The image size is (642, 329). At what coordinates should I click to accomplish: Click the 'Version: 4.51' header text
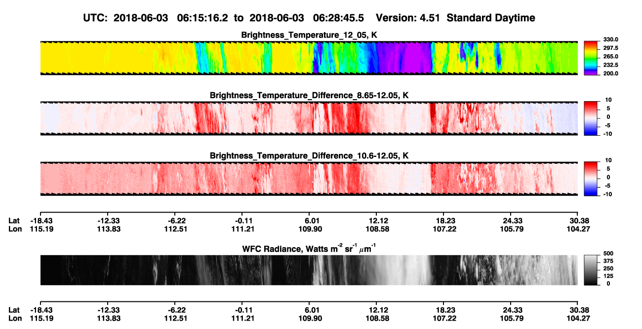tap(407, 18)
